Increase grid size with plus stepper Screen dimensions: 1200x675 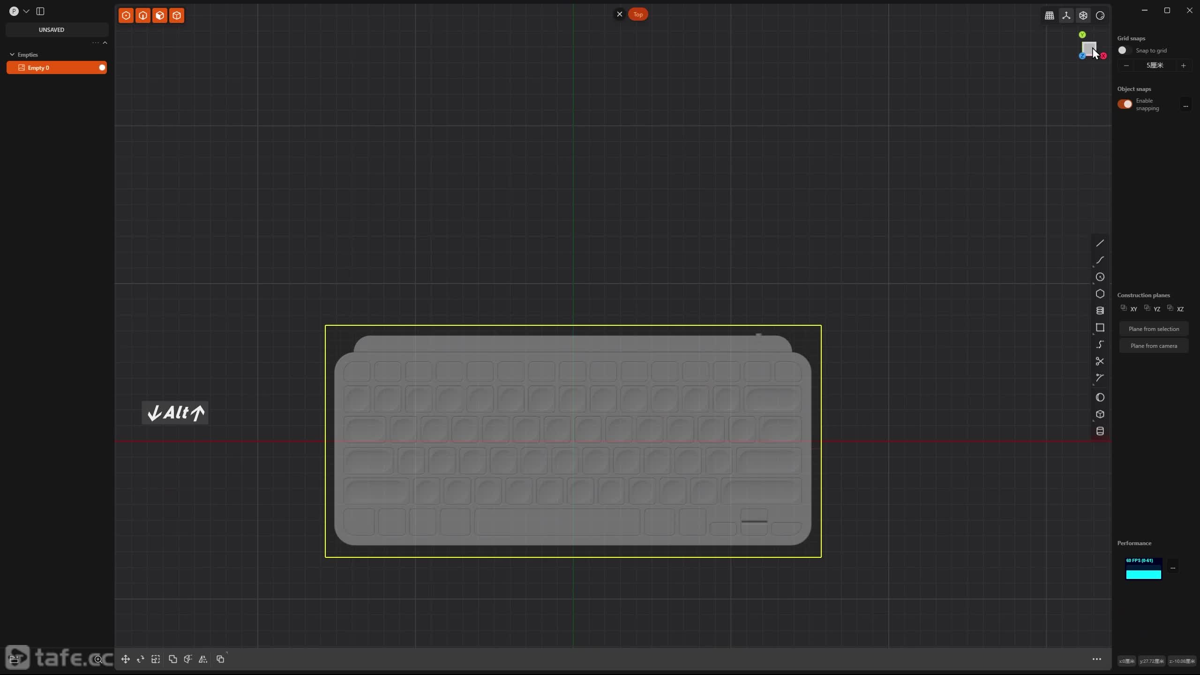click(x=1183, y=66)
